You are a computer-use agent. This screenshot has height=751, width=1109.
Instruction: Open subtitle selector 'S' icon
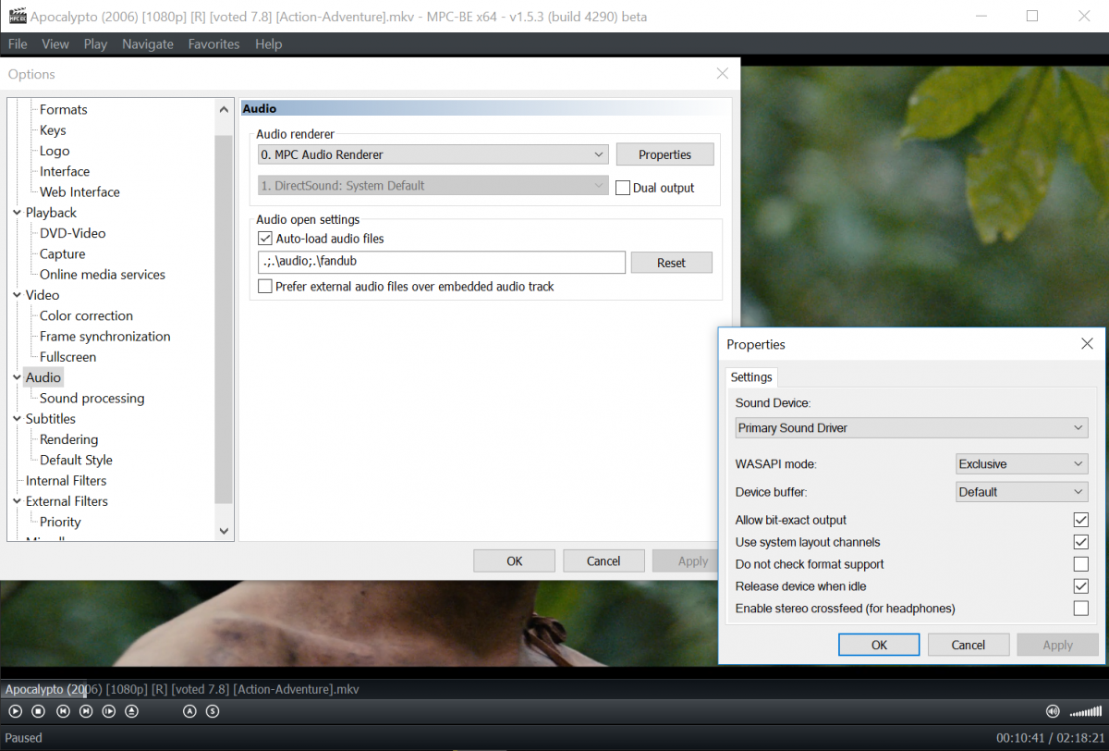[213, 711]
